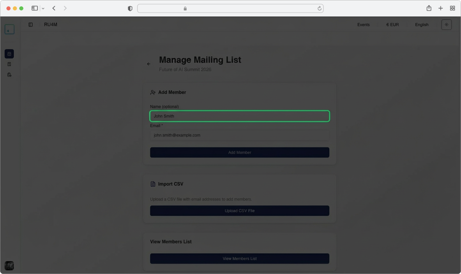
Task: Open the third sidebar icon
Action: [x=9, y=75]
